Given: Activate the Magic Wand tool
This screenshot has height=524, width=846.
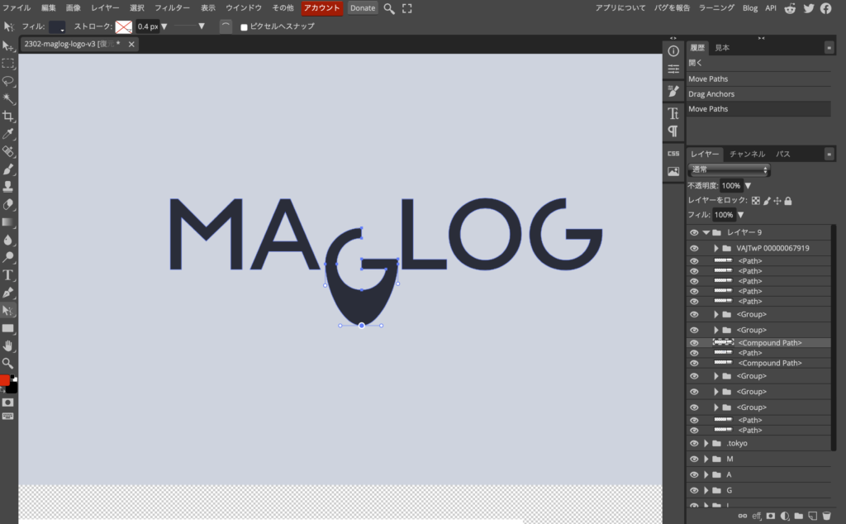Looking at the screenshot, I should point(8,98).
